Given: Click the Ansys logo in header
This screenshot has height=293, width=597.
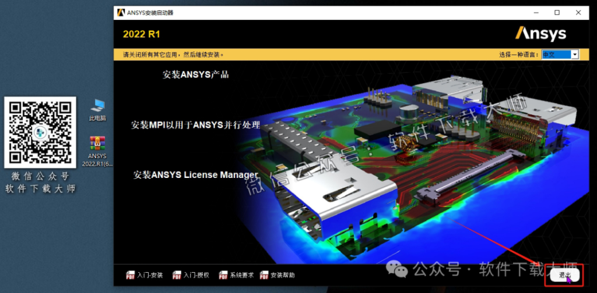Looking at the screenshot, I should [540, 34].
